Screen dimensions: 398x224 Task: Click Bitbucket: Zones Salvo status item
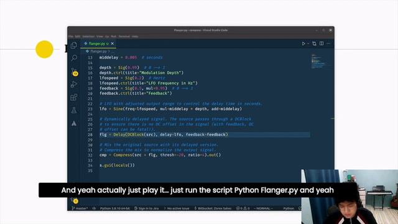pos(213,208)
